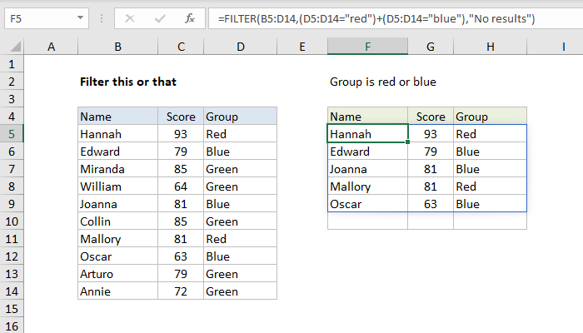Click the Score header in column G
The width and height of the screenshot is (583, 333).
point(431,117)
